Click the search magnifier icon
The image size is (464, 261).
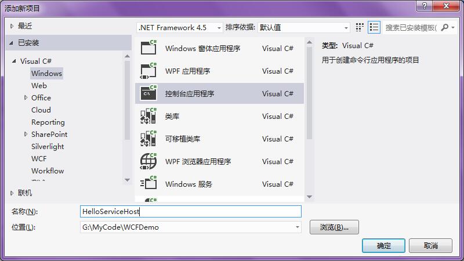(444, 27)
